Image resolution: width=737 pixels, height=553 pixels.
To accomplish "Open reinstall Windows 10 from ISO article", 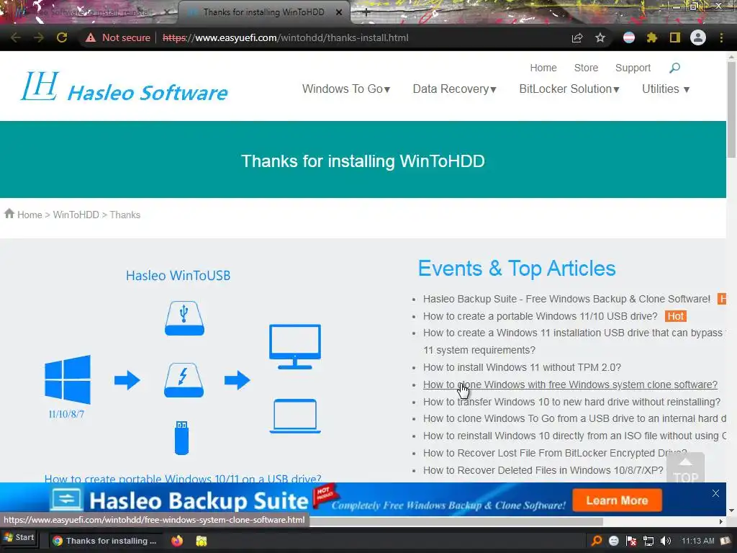I will 574,436.
